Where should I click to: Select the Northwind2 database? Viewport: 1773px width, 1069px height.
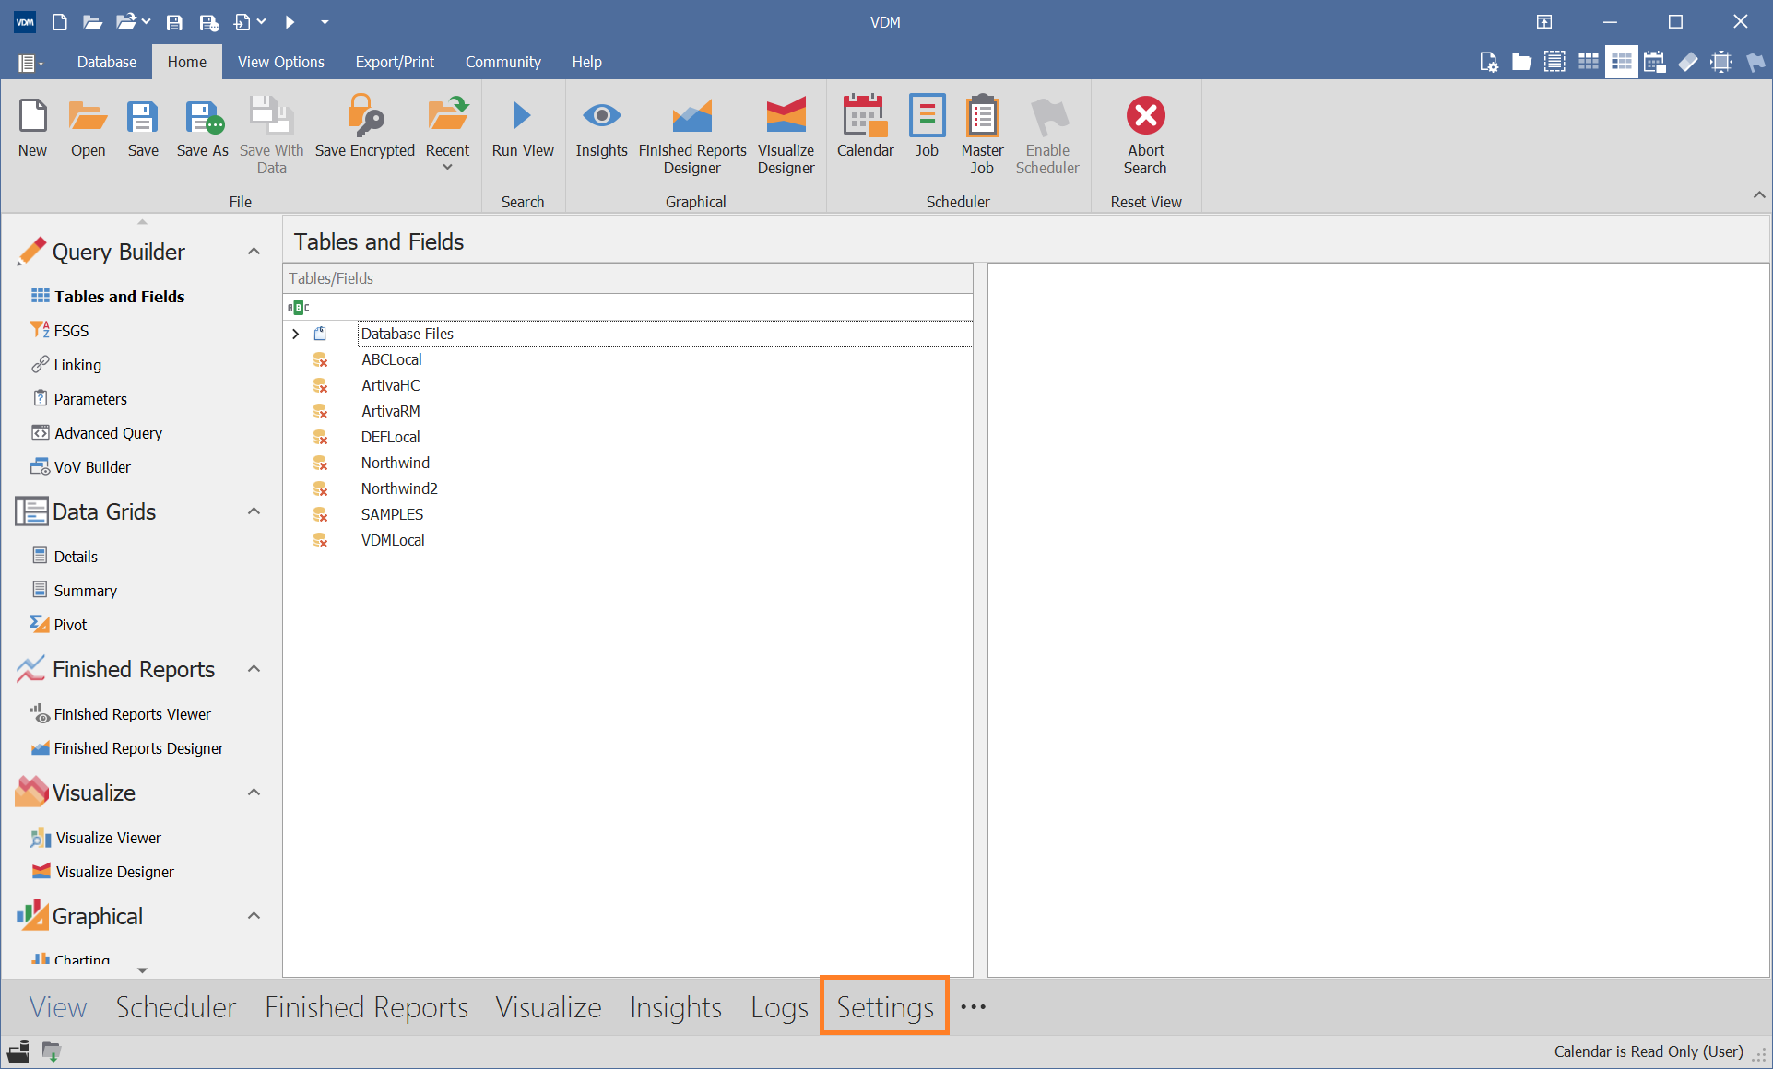coord(399,488)
